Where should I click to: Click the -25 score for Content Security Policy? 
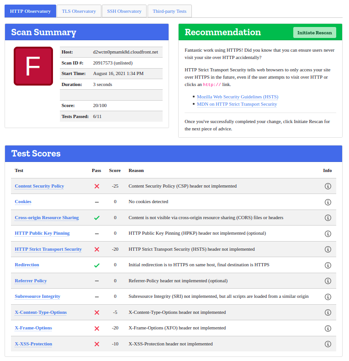point(115,186)
